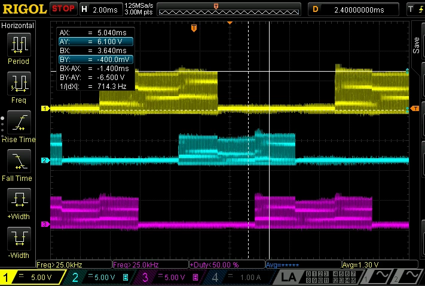The height and width of the screenshot is (286, 425).
Task: Choose the Rise Time measurement icon
Action: pyautogui.click(x=19, y=122)
